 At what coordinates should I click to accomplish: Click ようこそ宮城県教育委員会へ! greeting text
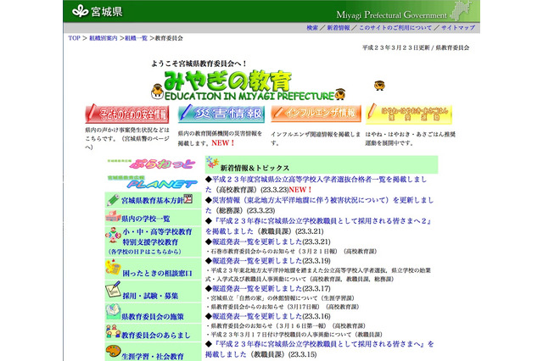pos(199,64)
